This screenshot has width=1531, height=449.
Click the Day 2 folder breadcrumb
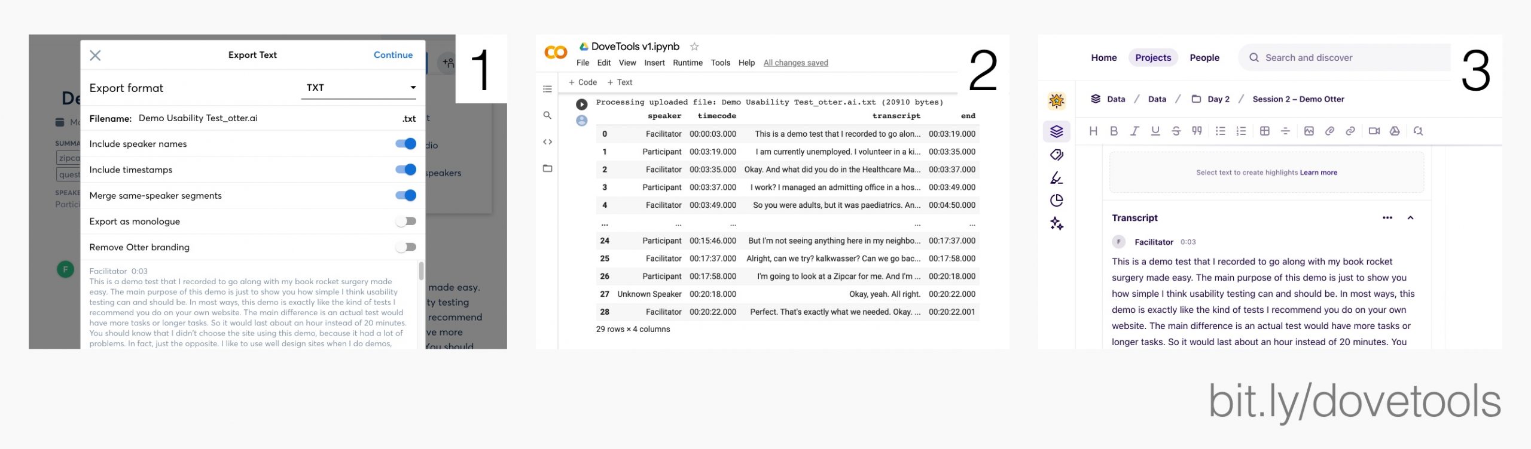[1210, 99]
